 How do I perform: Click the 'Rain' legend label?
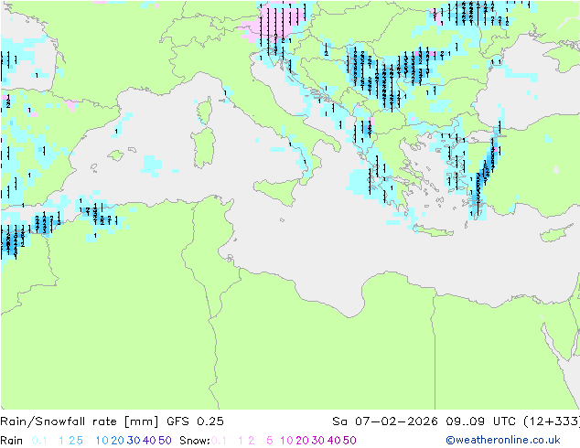[x=12, y=441]
